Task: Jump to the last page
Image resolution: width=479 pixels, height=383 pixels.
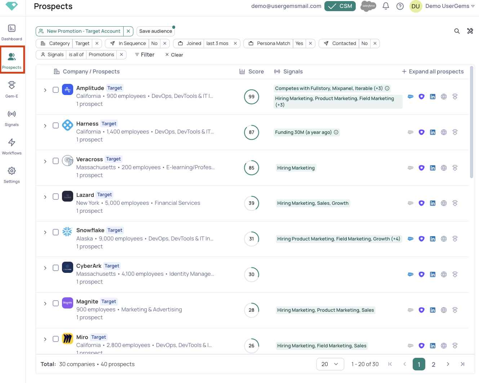Action: coord(462,364)
